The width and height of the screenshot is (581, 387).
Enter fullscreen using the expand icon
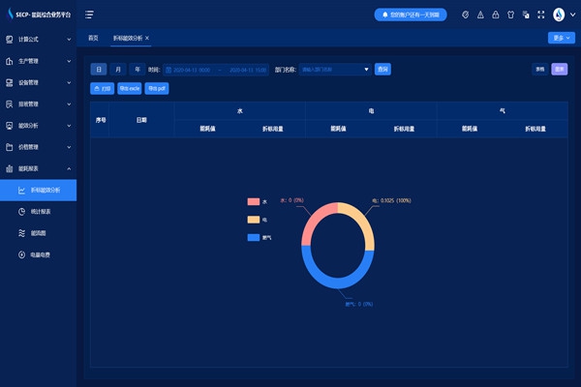[x=539, y=15]
